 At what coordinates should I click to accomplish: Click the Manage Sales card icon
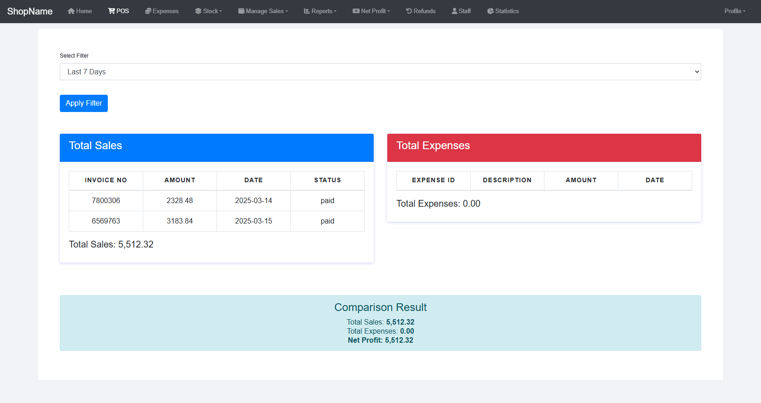click(241, 11)
